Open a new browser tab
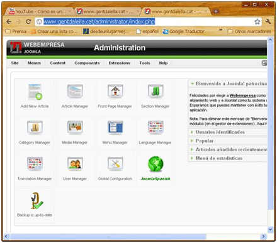Screen dimensions: 277x243 coord(215,11)
